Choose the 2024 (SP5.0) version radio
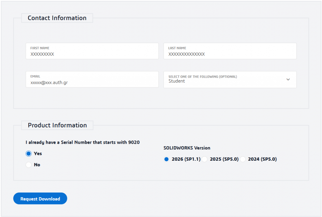Viewport: 322px width, 217px height. tap(243, 159)
